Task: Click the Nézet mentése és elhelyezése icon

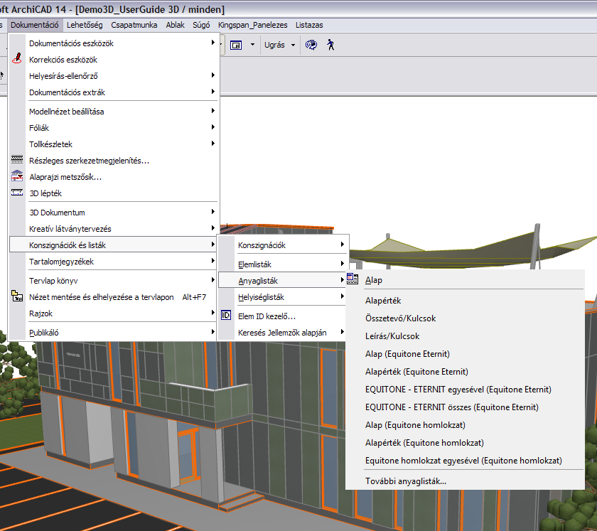Action: [17, 296]
